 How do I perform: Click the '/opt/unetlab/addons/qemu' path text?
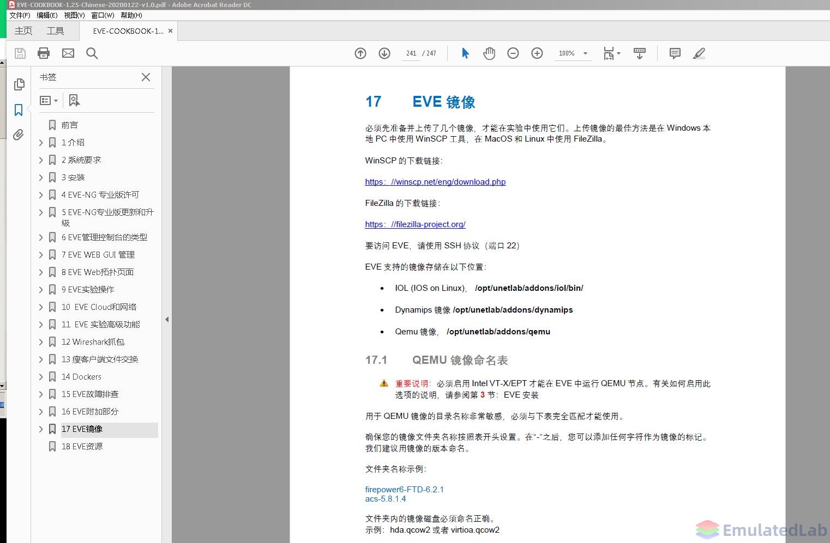tap(498, 332)
